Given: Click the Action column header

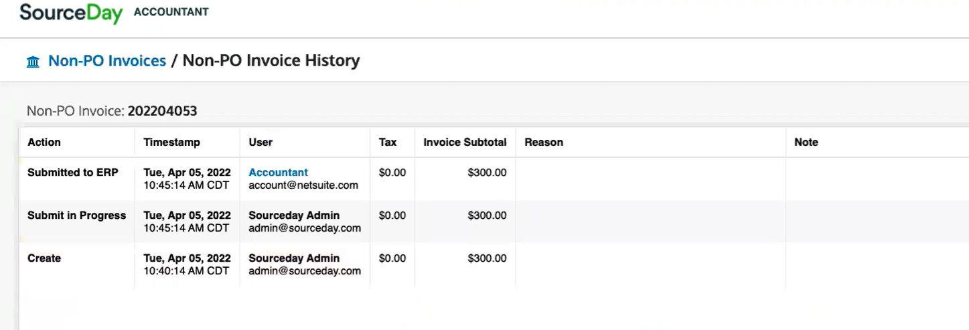Looking at the screenshot, I should tap(44, 143).
